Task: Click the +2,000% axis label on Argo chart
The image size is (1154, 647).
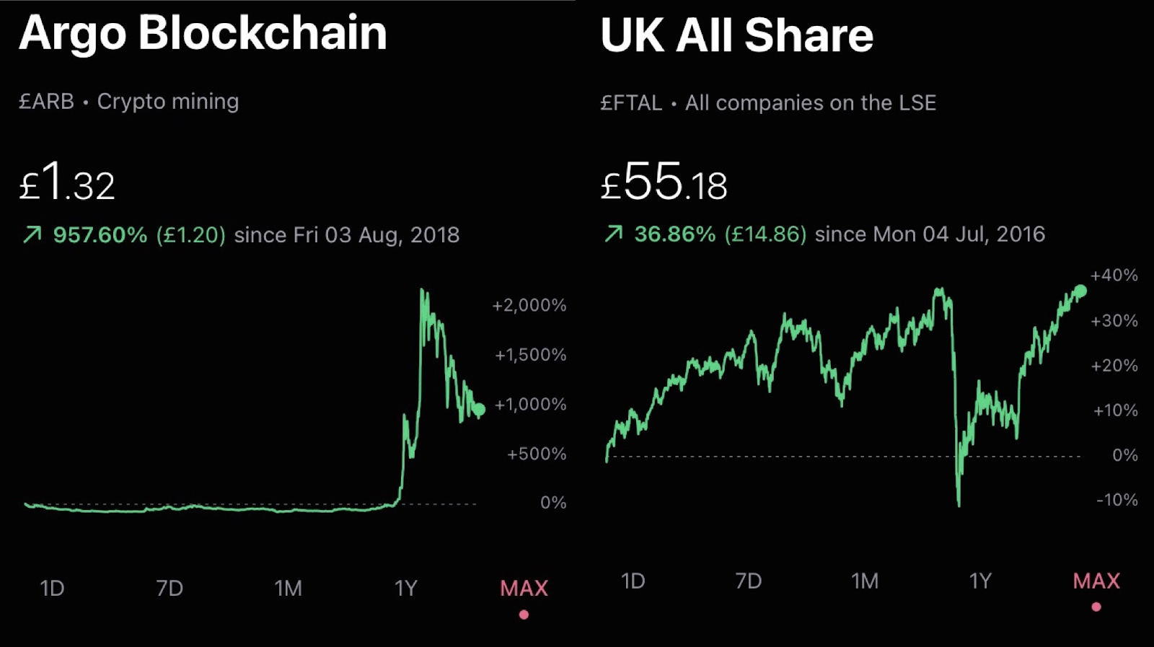Action: (530, 305)
